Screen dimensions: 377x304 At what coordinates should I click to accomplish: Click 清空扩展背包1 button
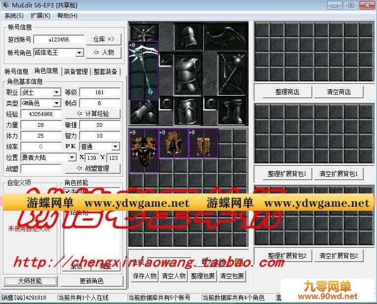click(x=339, y=174)
